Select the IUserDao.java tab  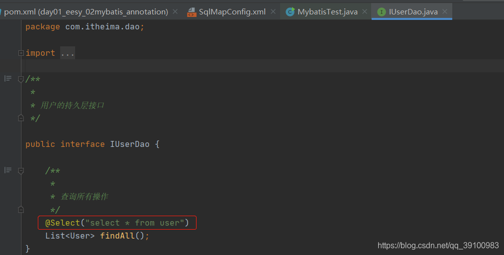413,12
